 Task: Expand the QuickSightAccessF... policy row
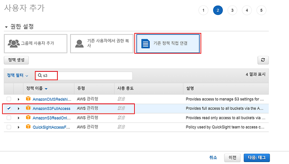[18, 127]
